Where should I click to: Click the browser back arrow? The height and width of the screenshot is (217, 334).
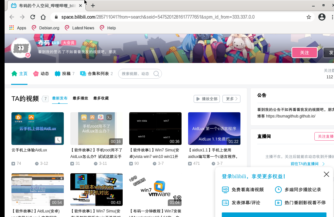[12, 17]
